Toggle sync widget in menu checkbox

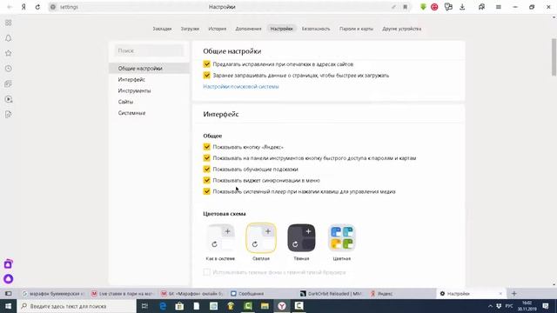207,180
